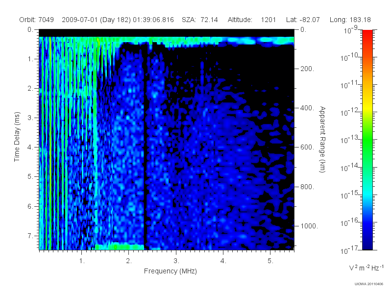Click the timestamp '01:39:06.816'
The width and height of the screenshot is (392, 294).
point(153,20)
